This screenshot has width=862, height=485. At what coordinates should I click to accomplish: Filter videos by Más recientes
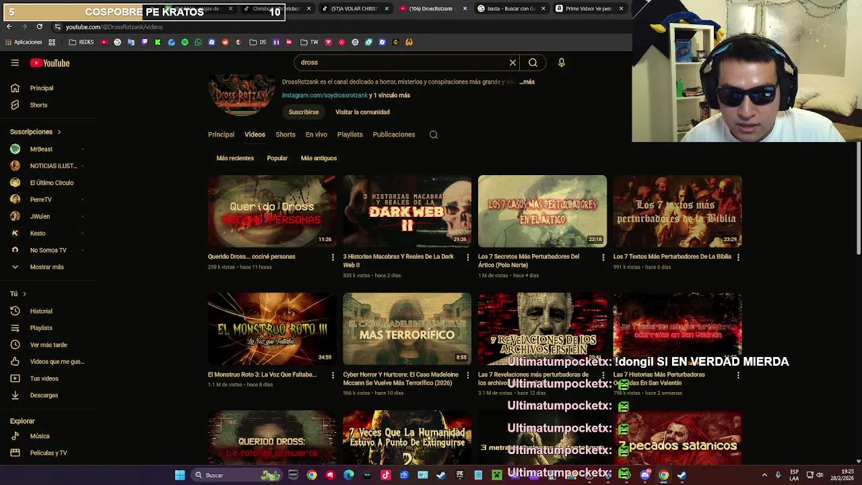point(235,158)
